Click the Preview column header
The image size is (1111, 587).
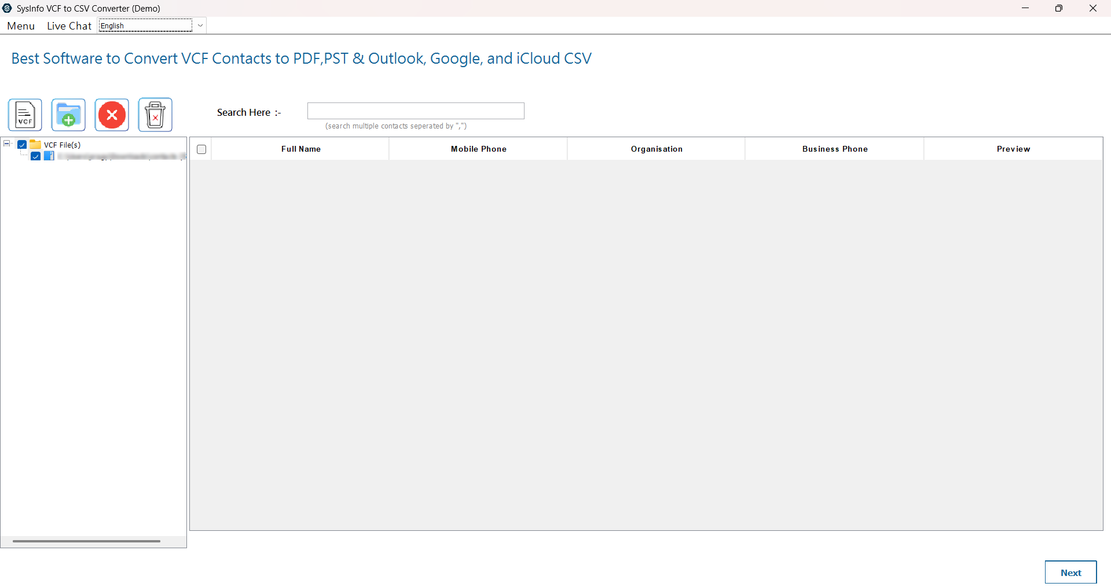click(1013, 149)
